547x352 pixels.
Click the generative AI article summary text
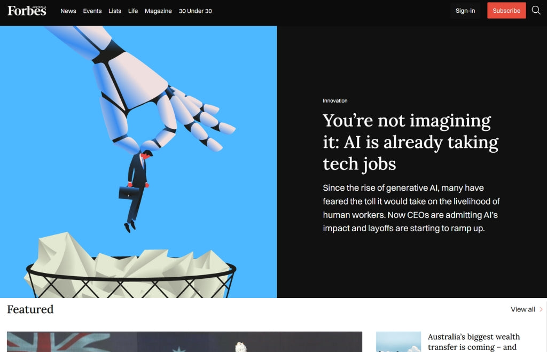pyautogui.click(x=411, y=208)
